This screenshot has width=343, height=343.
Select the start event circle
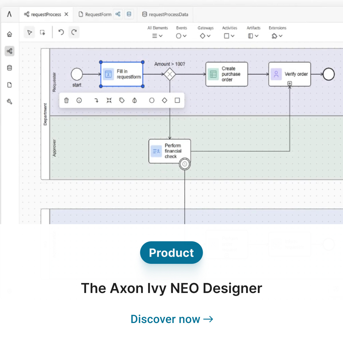tap(77, 74)
